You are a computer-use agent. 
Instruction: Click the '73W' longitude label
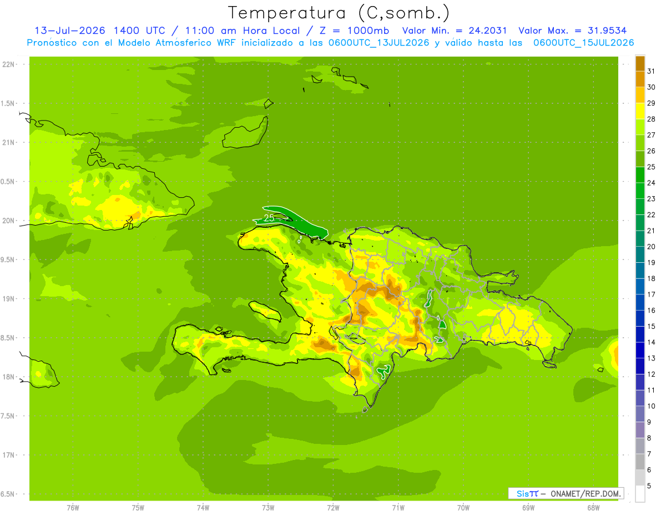pos(268,507)
